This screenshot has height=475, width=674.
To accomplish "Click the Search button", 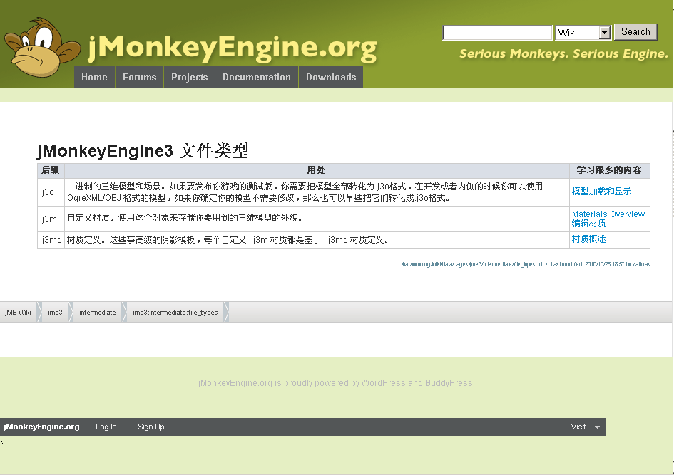I will click(635, 32).
